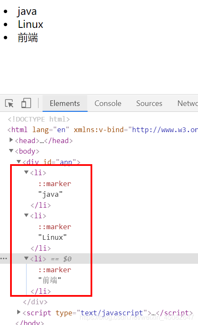Viewport: 198px width, 325px height.
Task: Select the closing li tag after java
Action: 41,205
